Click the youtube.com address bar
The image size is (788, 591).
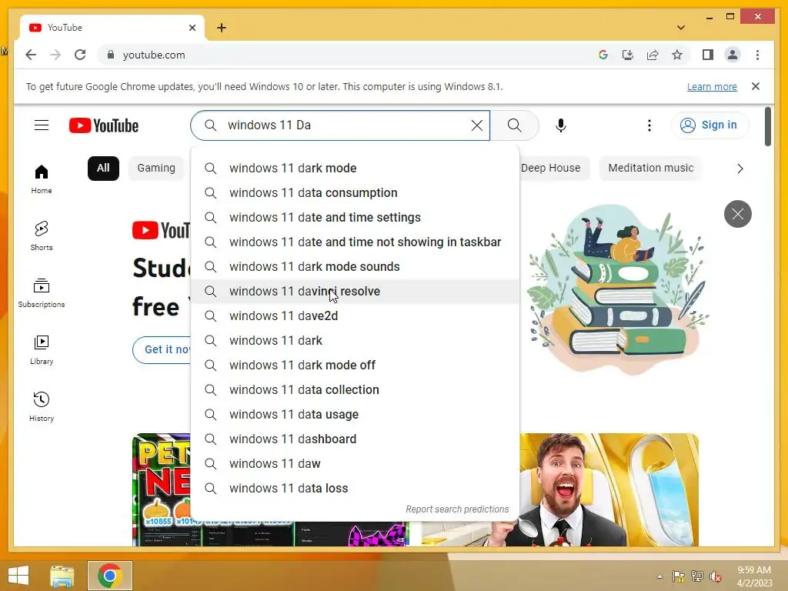coord(347,55)
